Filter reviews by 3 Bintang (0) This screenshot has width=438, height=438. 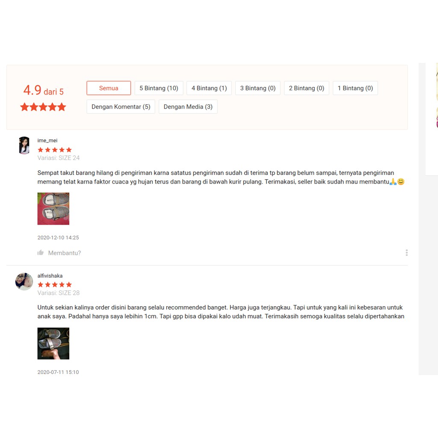click(258, 88)
